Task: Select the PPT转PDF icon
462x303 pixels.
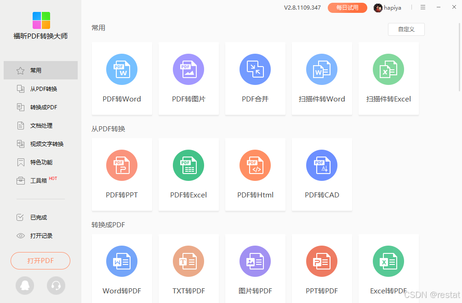Action: (322, 261)
